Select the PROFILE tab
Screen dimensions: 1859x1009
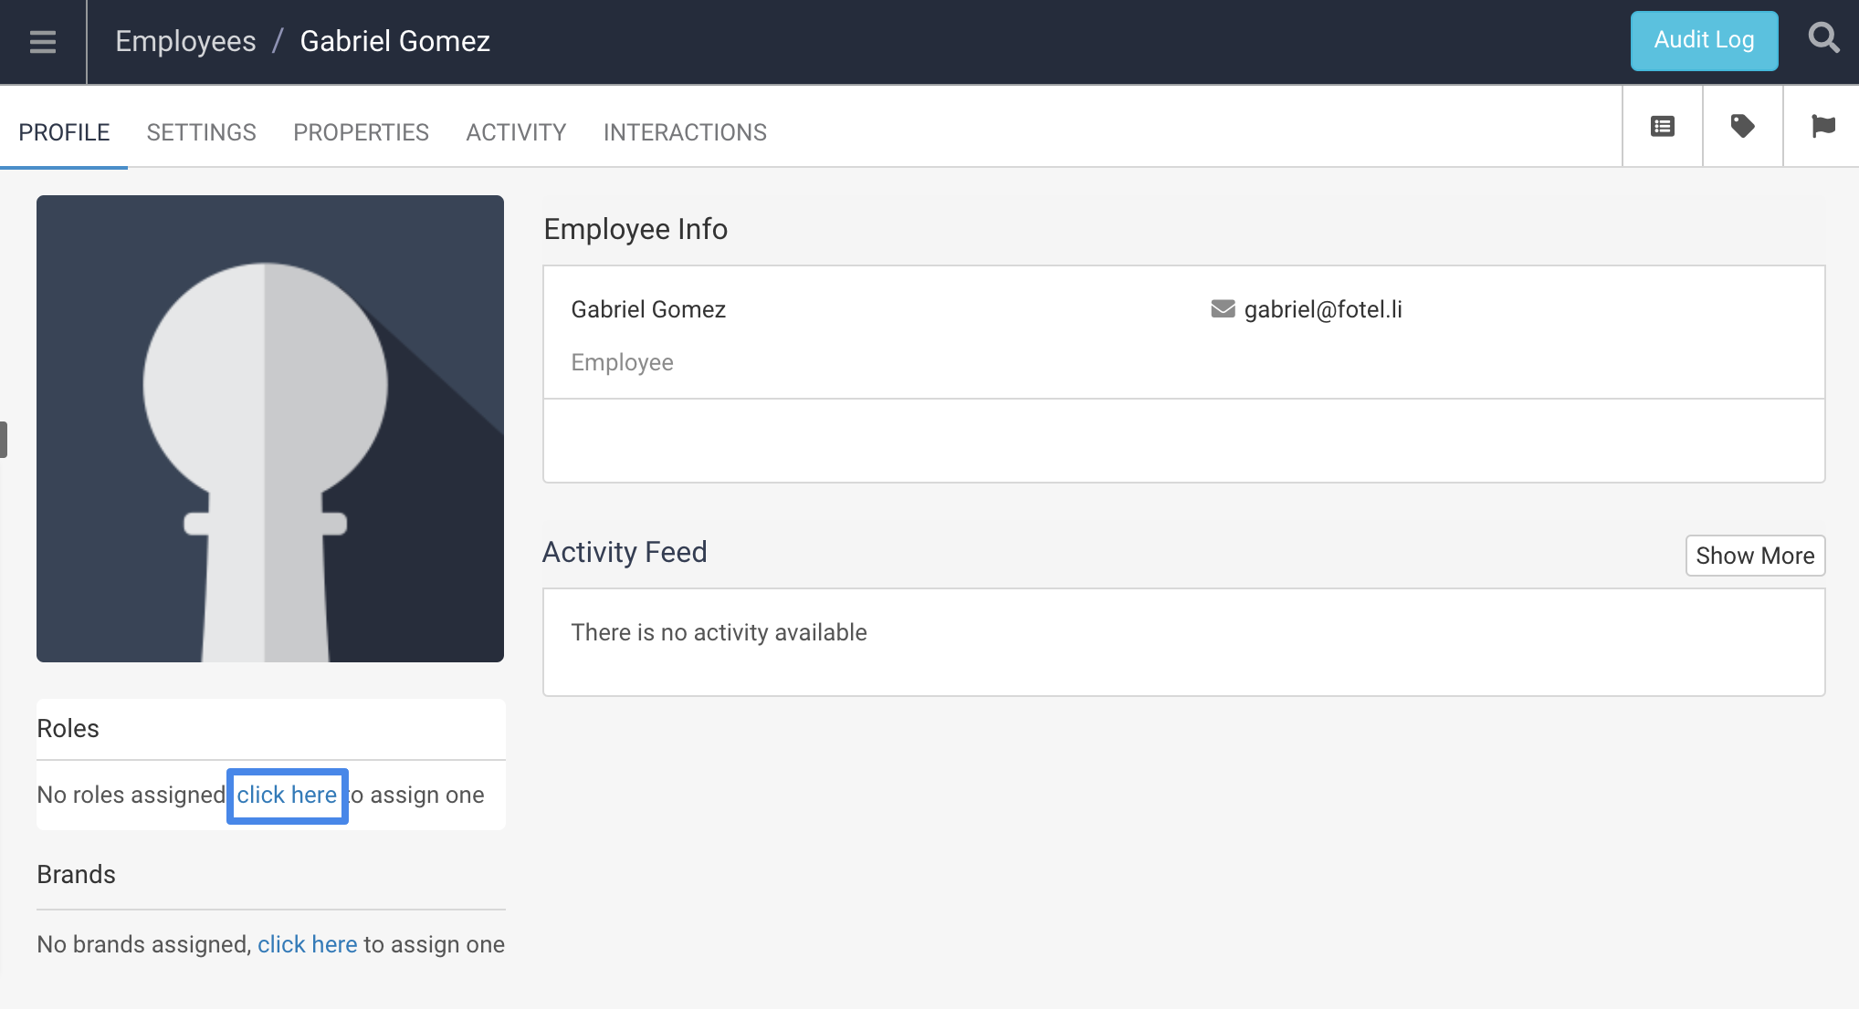point(64,132)
